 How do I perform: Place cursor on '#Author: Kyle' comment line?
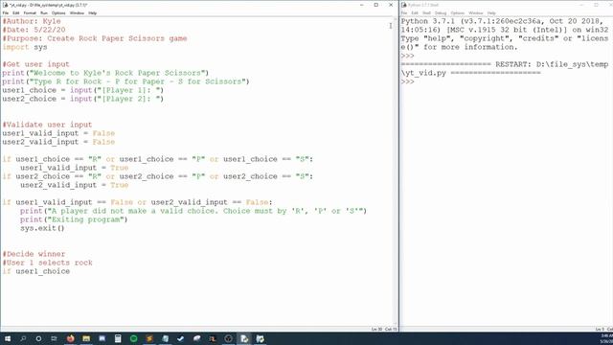coord(32,21)
